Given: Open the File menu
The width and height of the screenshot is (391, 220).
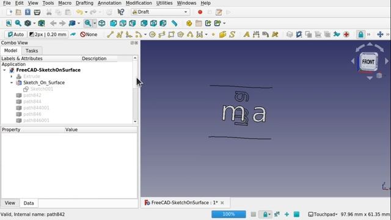Looking at the screenshot, I should (x=7, y=3).
